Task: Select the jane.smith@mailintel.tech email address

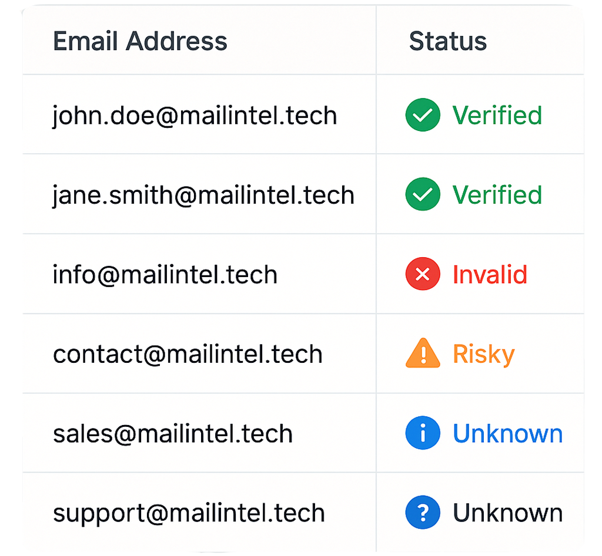Action: pyautogui.click(x=203, y=195)
